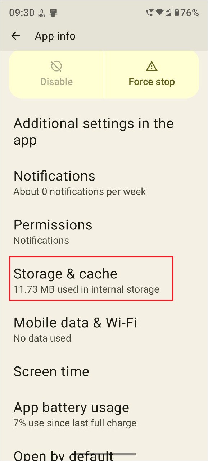The width and height of the screenshot is (208, 461).
Task: Tap the bottom navigation gesture bar
Action: click(104, 455)
